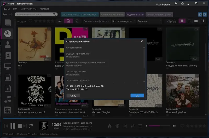This screenshot has height=138, width=209.
Task: Enable the with-cover picture filter
Action: [x=68, y=21]
